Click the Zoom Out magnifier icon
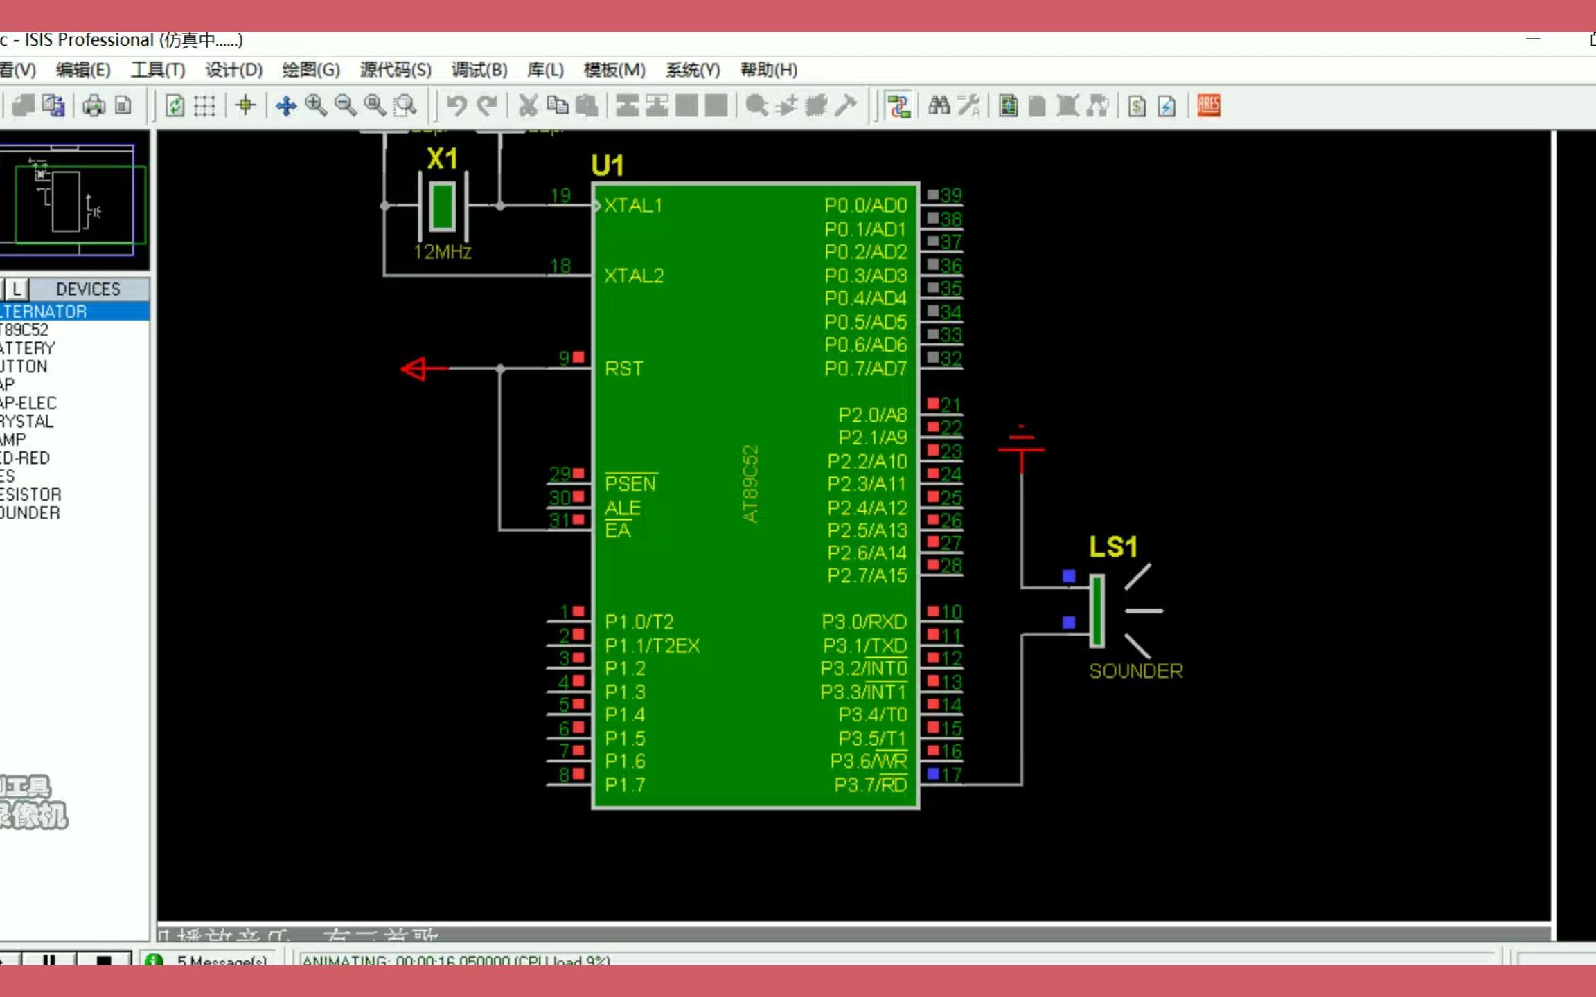The image size is (1596, 997). tap(346, 106)
